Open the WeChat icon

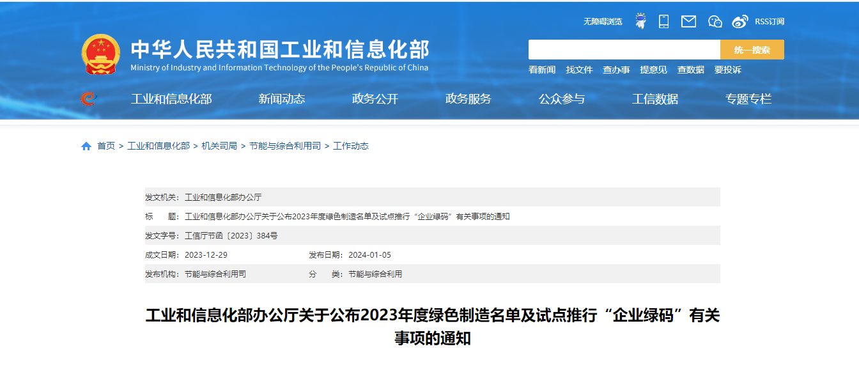(715, 21)
